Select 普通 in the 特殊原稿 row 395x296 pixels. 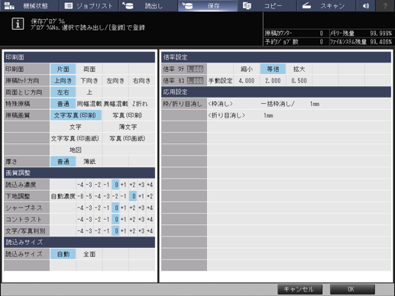[63, 104]
